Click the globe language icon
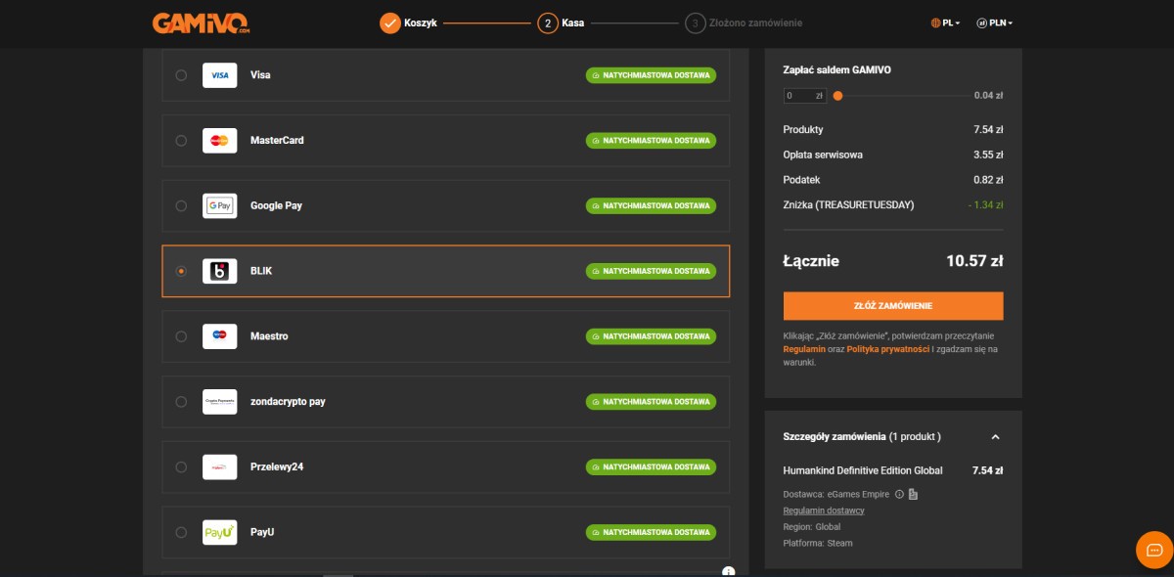Screen dimensions: 1174x577 [936, 22]
